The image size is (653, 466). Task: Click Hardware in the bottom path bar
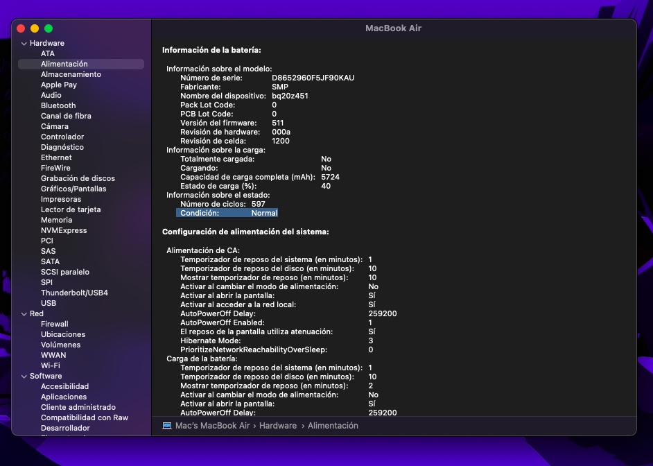[277, 426]
